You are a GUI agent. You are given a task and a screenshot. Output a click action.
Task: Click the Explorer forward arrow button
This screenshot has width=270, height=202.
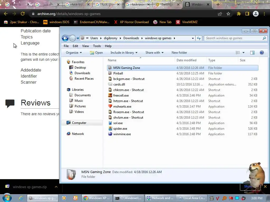(73, 38)
